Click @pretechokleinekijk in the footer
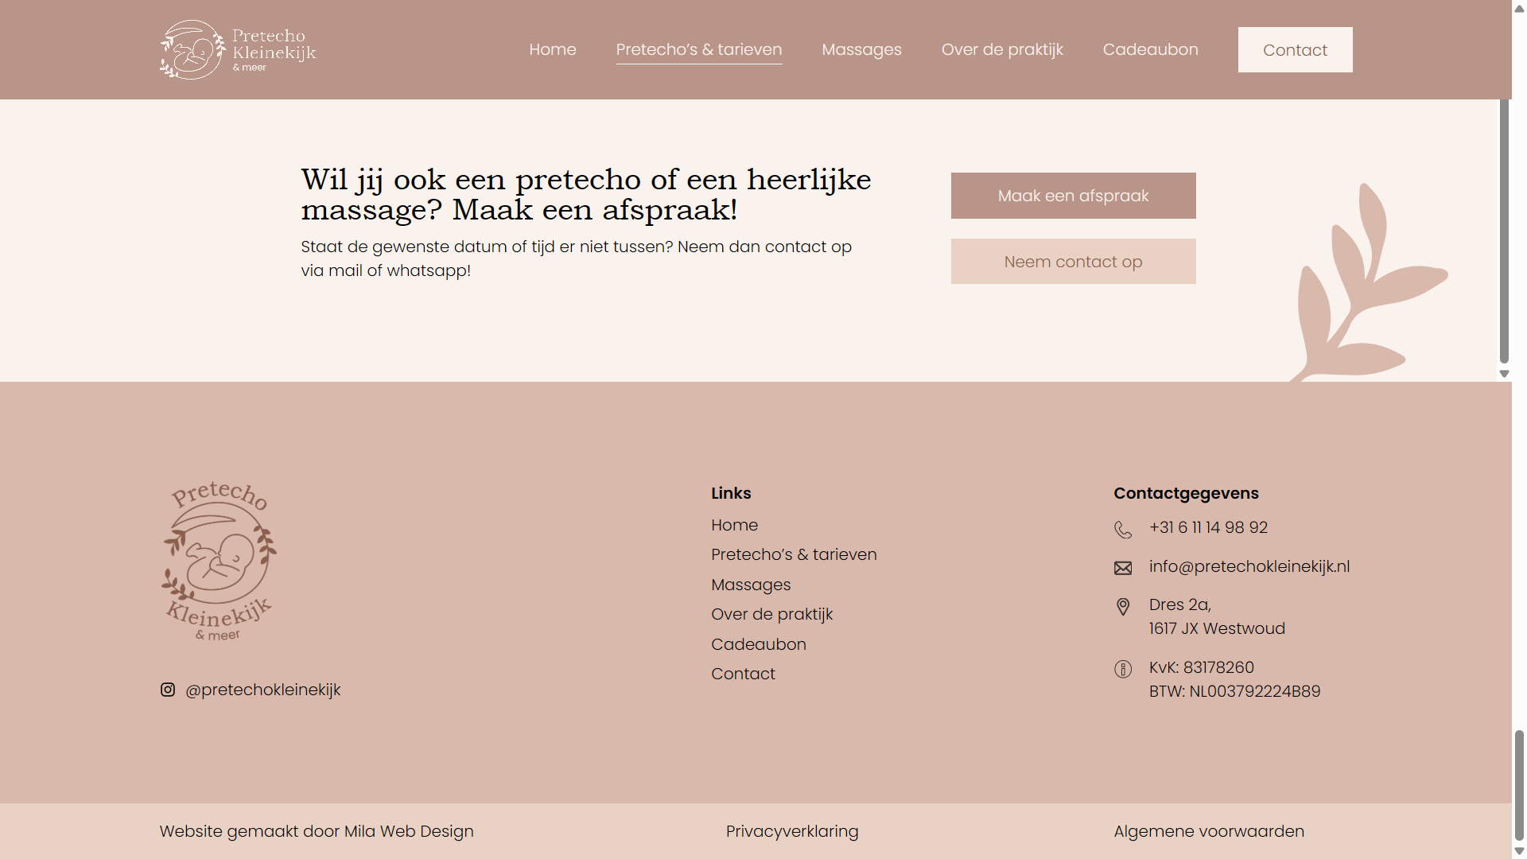Viewport: 1527px width, 859px height. tap(262, 690)
